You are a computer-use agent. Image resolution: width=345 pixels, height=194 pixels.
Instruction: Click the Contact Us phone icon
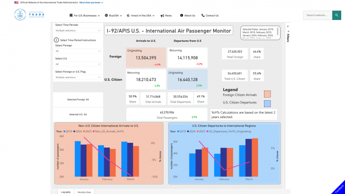[203, 15]
